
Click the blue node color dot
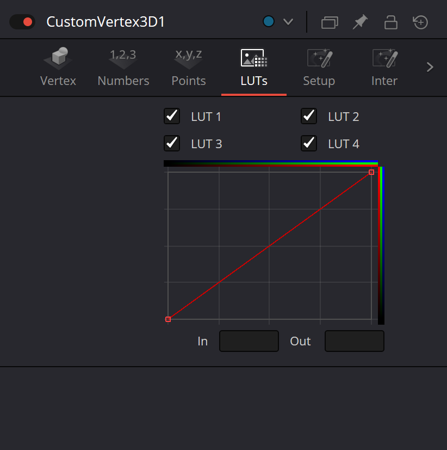coord(269,22)
